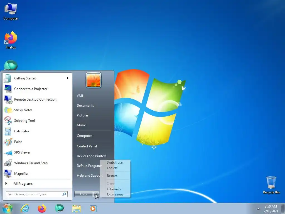Click the teal globe app in taskbar
The width and height of the screenshot is (285, 214).
click(59, 208)
